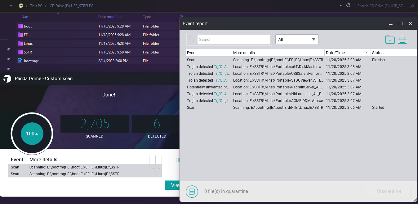Click the Event column header in Event report
The image size is (418, 204).
click(x=209, y=53)
